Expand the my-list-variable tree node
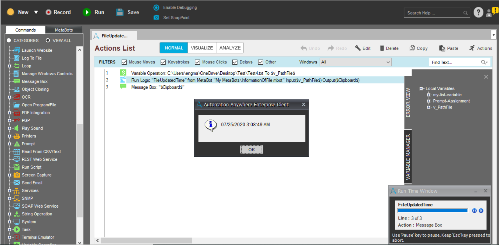Screen dimensions: 499x245 click(429, 95)
